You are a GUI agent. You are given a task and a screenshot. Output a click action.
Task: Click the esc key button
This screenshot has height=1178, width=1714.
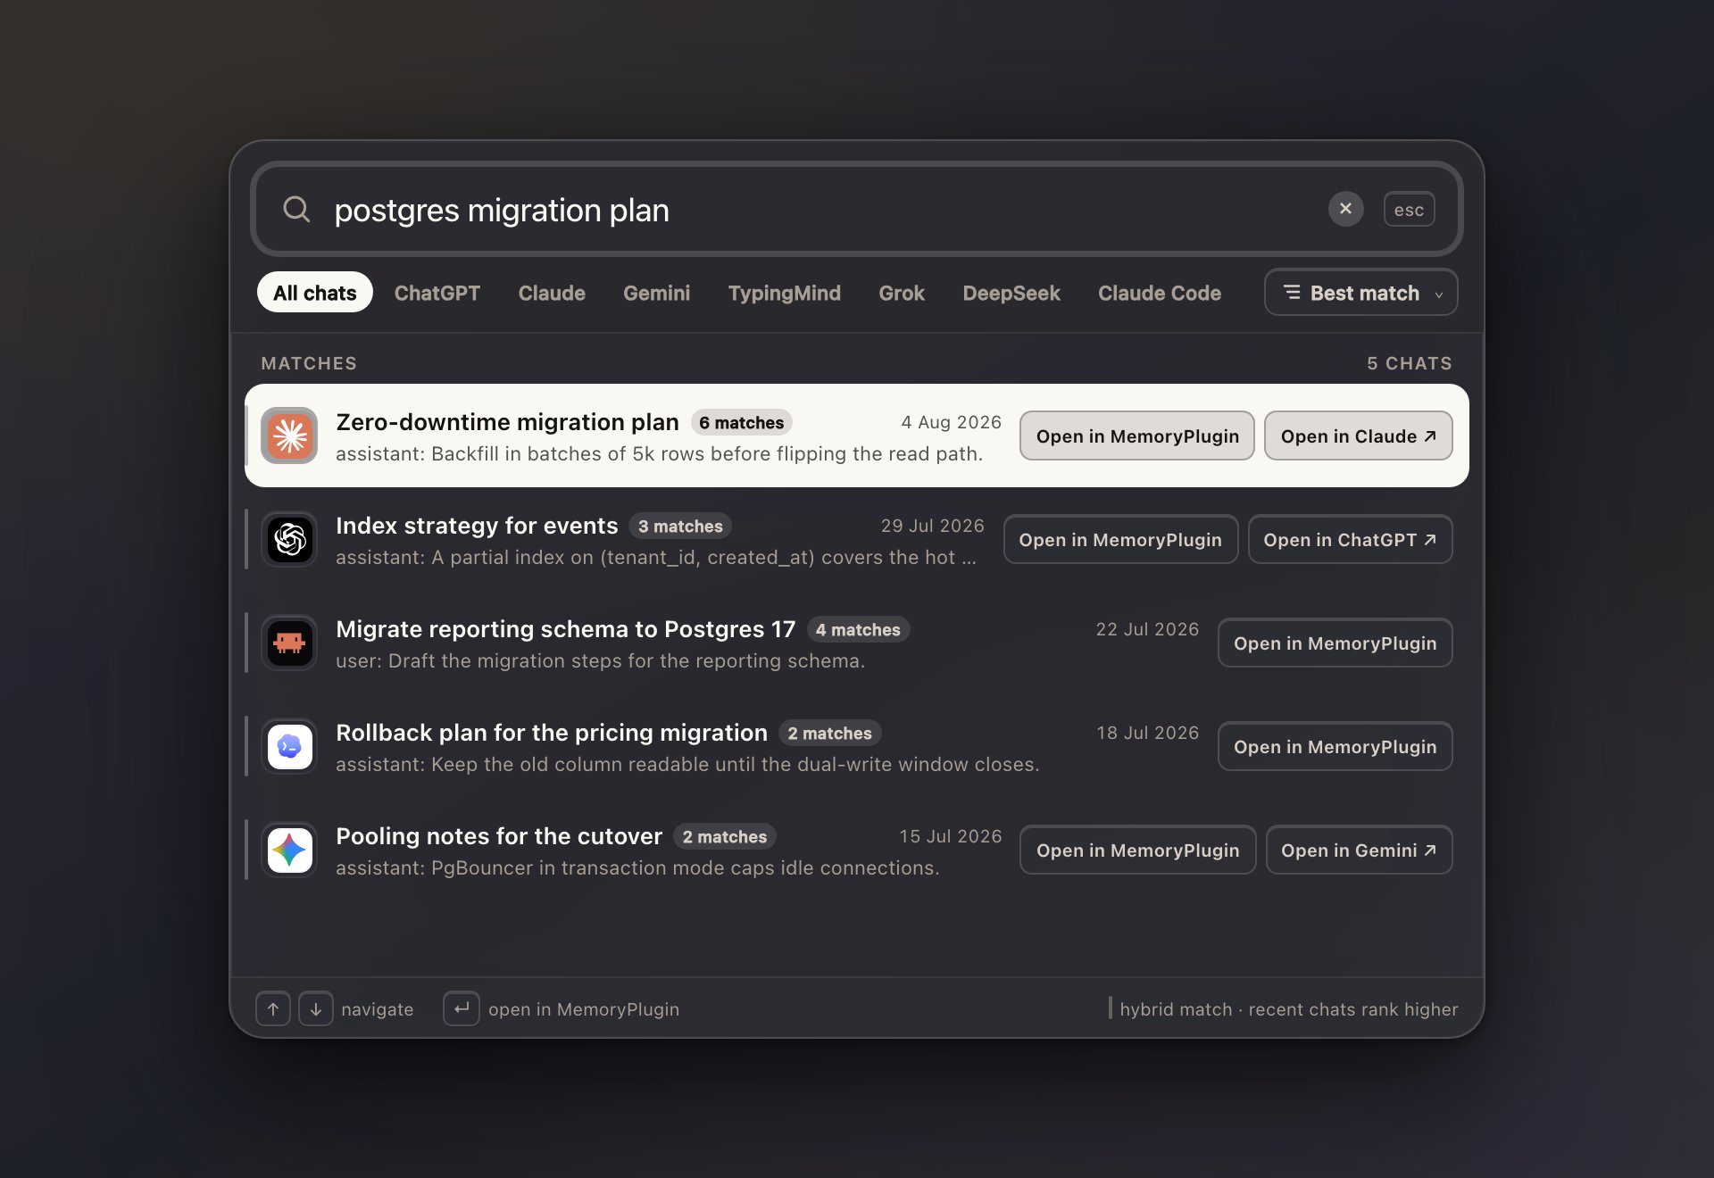(1409, 210)
